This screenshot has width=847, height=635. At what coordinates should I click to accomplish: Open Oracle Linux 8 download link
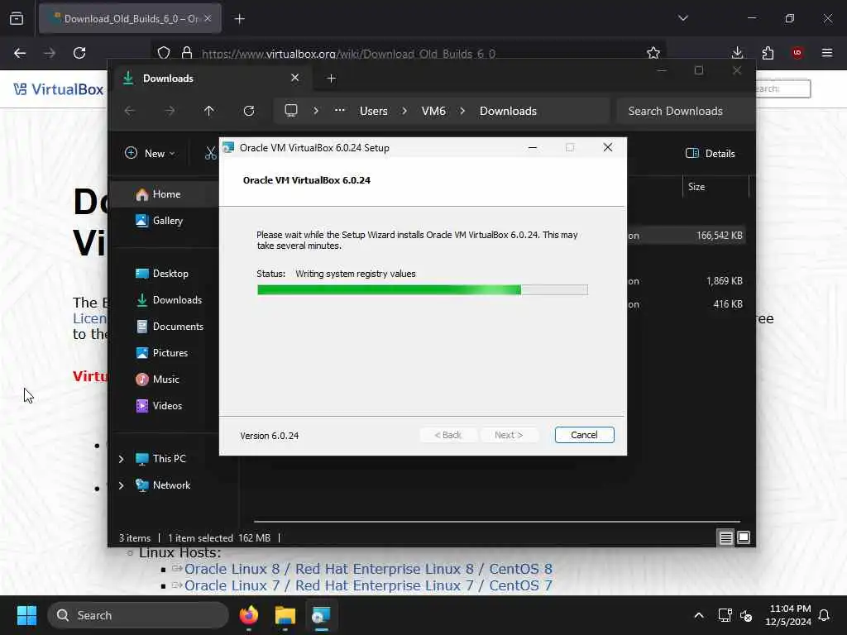[x=368, y=569]
